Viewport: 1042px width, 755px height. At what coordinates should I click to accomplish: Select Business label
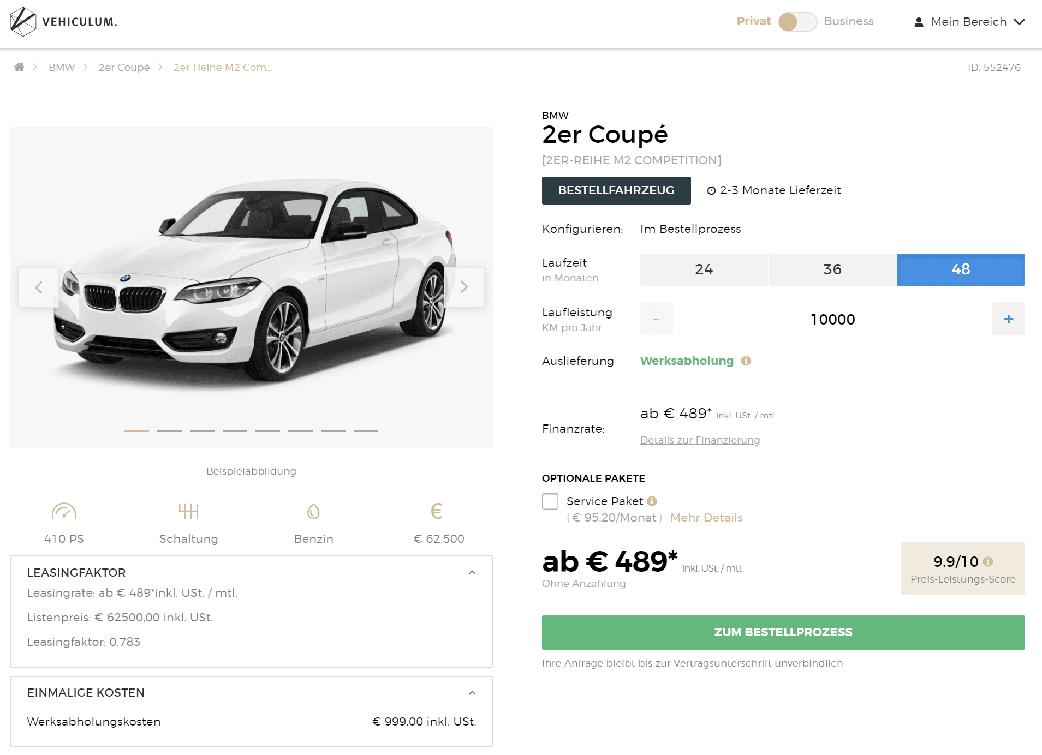pos(849,21)
